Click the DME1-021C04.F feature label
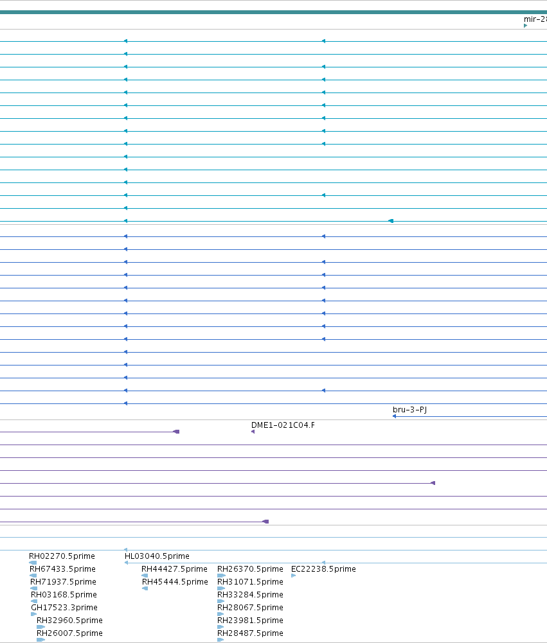547x643 pixels. [x=283, y=425]
